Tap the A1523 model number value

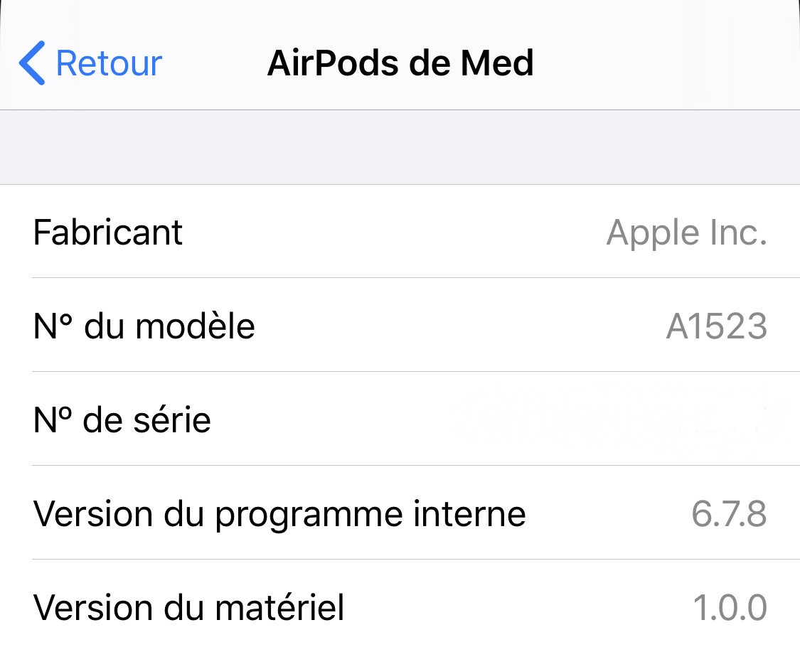(715, 326)
